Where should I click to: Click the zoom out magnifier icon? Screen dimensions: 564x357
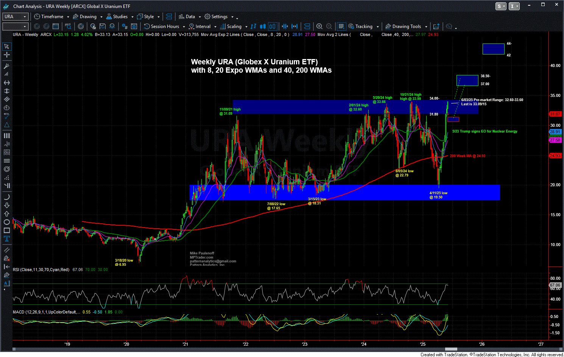[329, 27]
